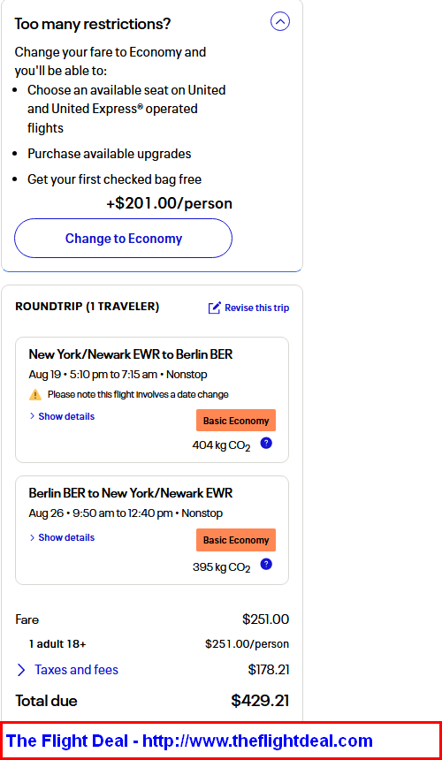Click The Flight Deal website banner link
The width and height of the screenshot is (442, 760).
click(189, 741)
